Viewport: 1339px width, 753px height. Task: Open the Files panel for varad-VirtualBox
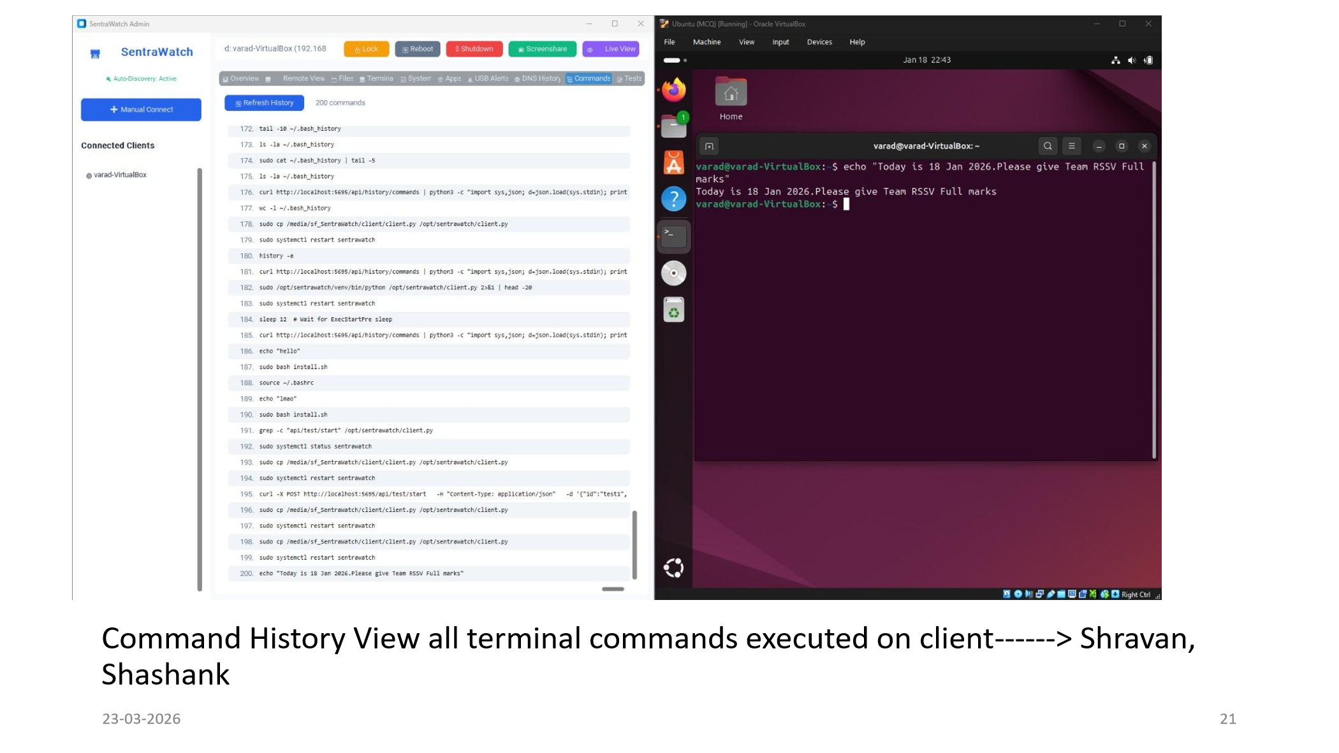(x=343, y=78)
